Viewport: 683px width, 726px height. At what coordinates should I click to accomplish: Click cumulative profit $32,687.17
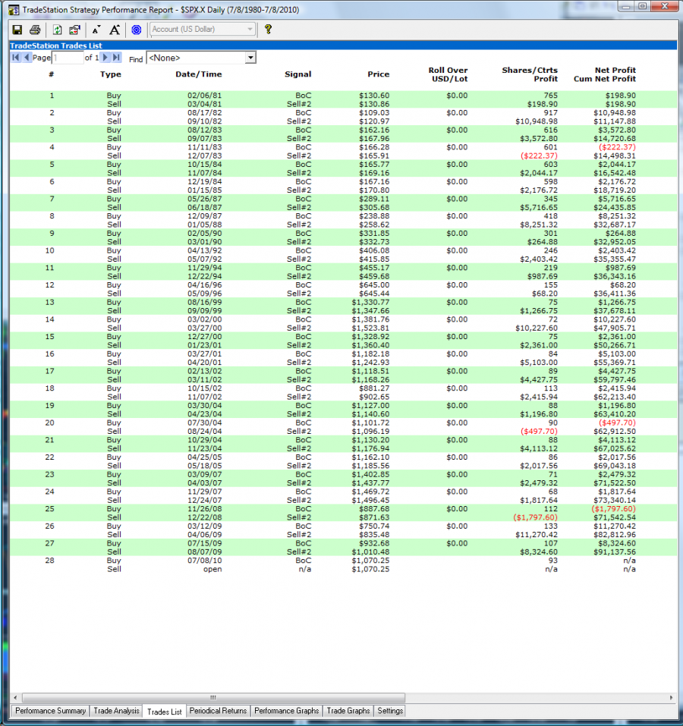(x=615, y=225)
